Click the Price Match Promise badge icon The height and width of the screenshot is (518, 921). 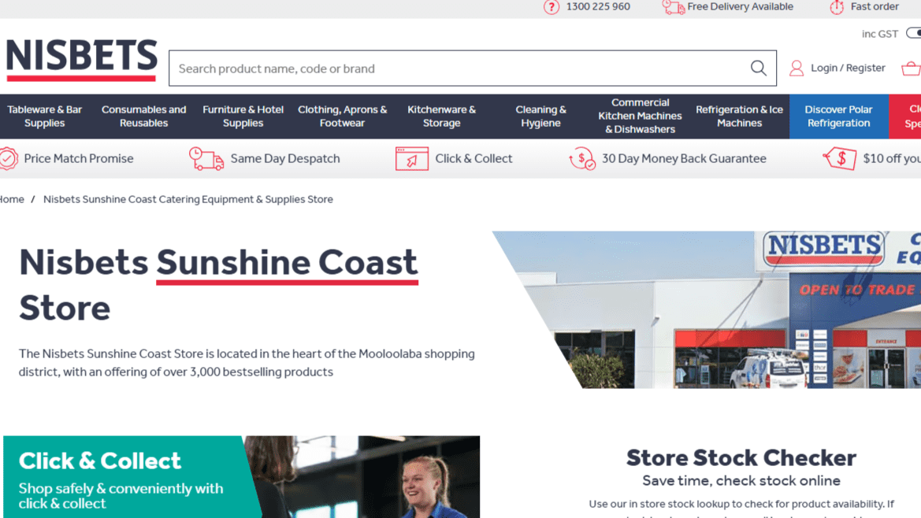click(x=8, y=158)
